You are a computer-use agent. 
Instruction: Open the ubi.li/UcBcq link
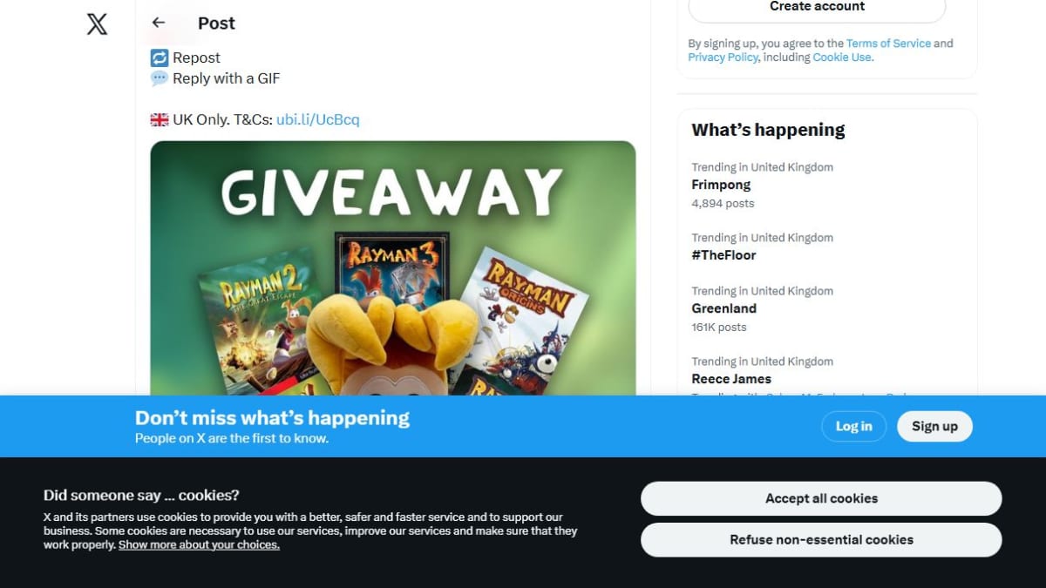pyautogui.click(x=318, y=119)
